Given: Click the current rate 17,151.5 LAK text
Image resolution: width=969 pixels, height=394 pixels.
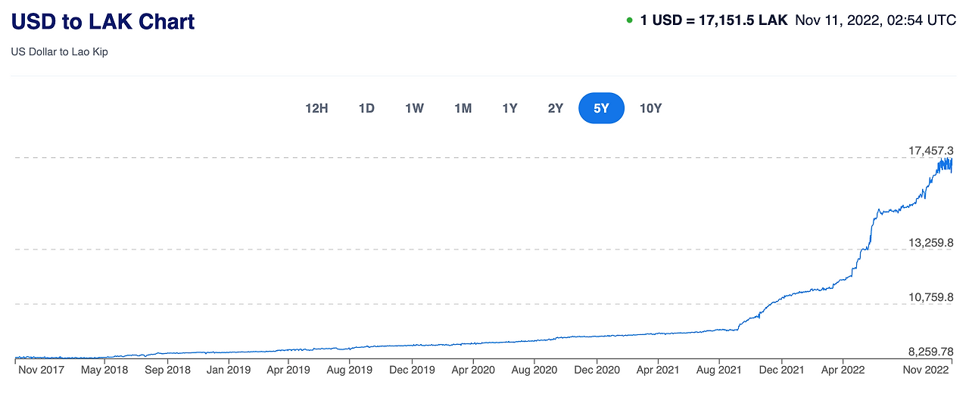Looking at the screenshot, I should [x=713, y=20].
